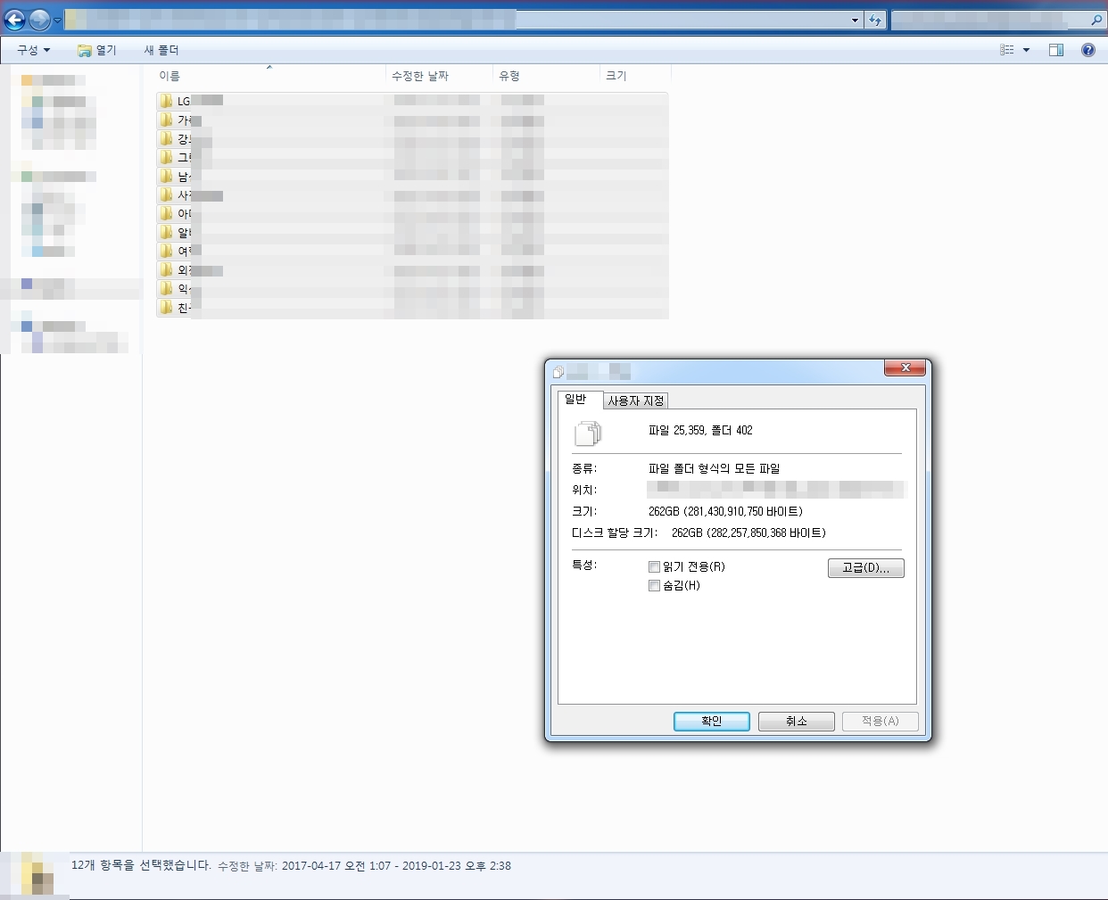Switch to the 사용자 지정 tab
Viewport: 1108px width, 900px height.
[636, 400]
